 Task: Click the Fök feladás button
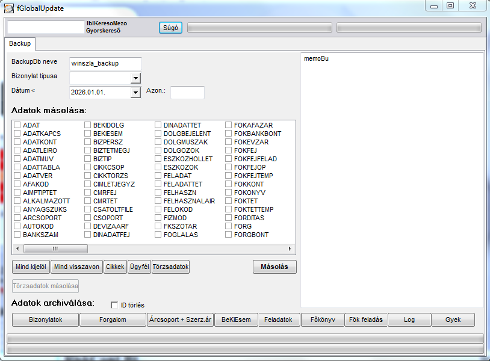pos(366,319)
